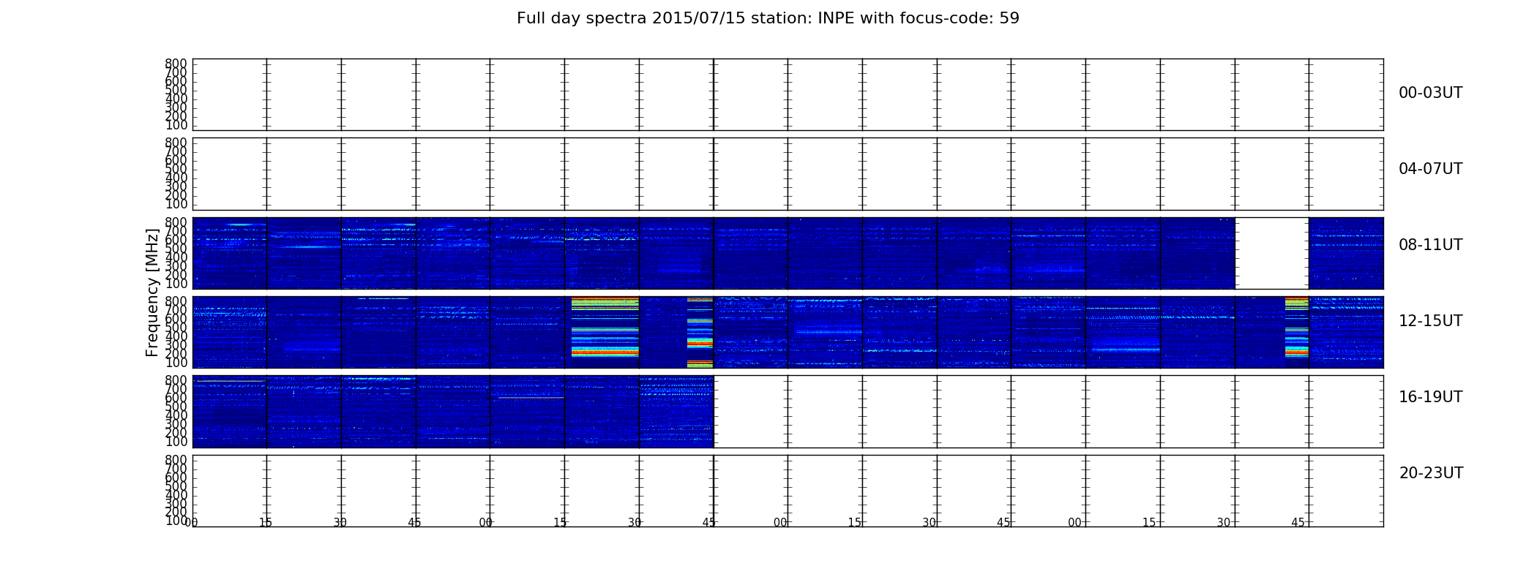Click the narrow bright burst at the end of the first hour in the 12-15UT row
This screenshot has width=1537, height=585.
(700, 332)
